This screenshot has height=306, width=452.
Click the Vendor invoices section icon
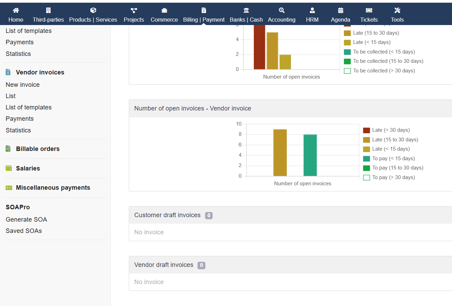[9, 72]
